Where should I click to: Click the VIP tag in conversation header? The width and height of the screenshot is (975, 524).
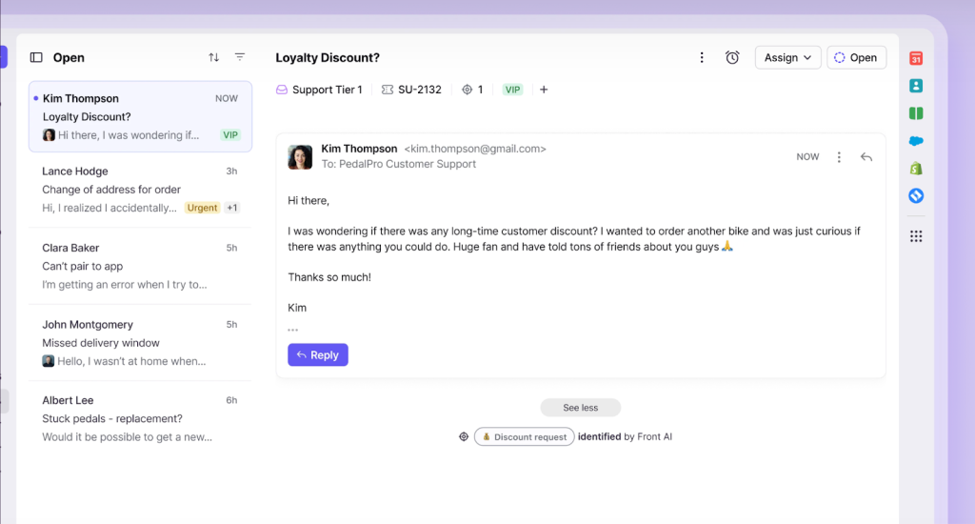pos(512,90)
